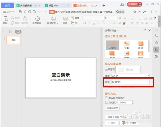Expand 效果选项 dropdown
Screen dimensions: 161x127
(128, 70)
